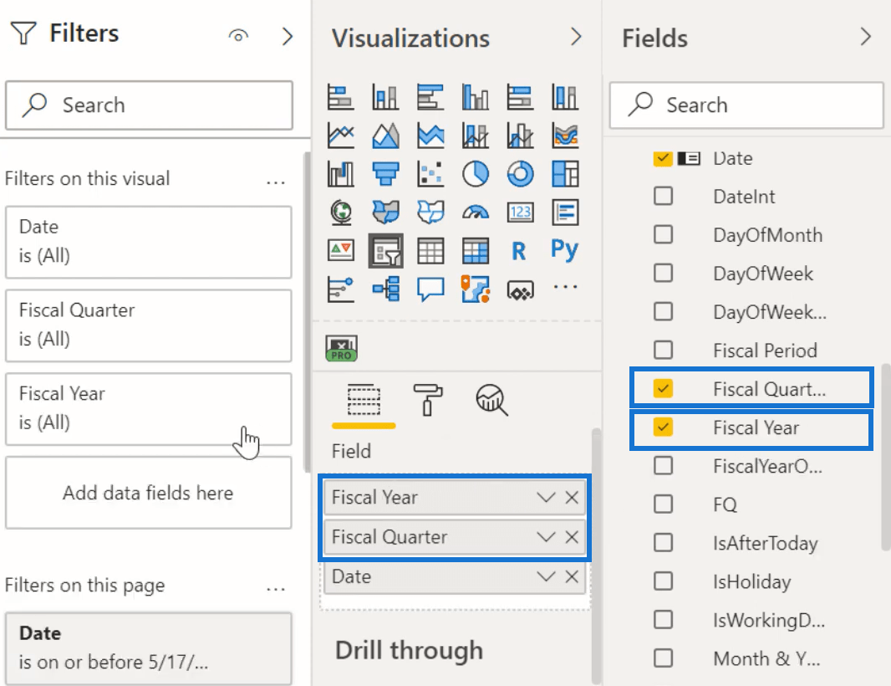Switch to the Fields well tab

(x=364, y=402)
